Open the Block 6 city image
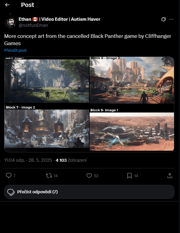This screenshot has height=233, width=180. (132, 80)
